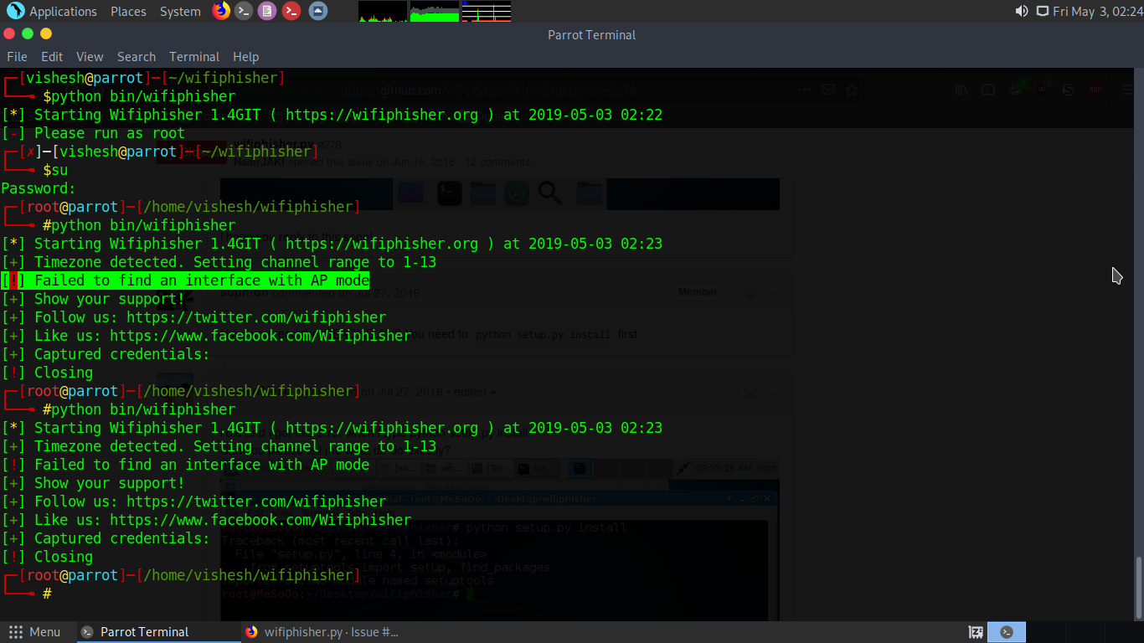The image size is (1144, 643).
Task: Open the Terminal menu in the menu bar
Action: pyautogui.click(x=193, y=56)
